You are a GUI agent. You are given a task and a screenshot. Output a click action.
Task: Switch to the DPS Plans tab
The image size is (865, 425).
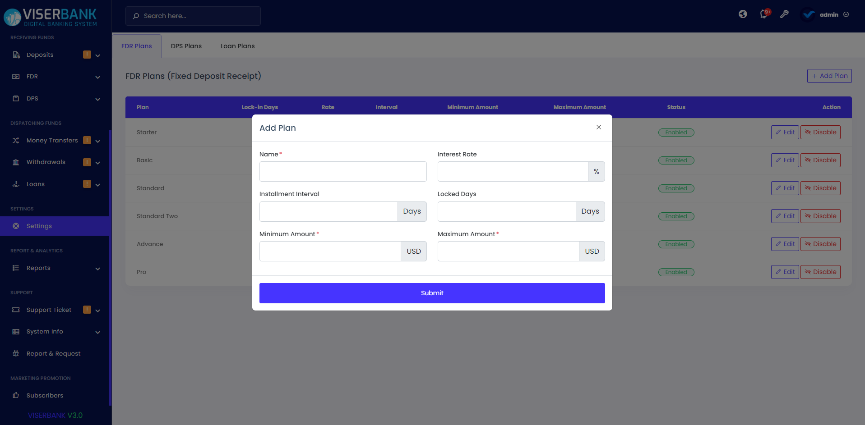click(186, 46)
